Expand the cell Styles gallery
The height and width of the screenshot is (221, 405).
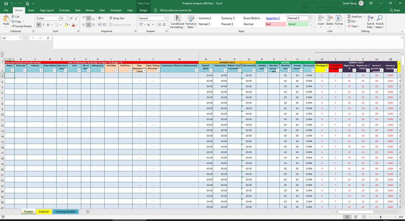(x=311, y=25)
